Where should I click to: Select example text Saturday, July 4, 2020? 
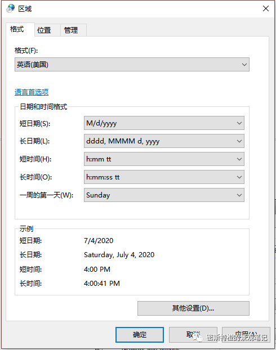(x=119, y=255)
